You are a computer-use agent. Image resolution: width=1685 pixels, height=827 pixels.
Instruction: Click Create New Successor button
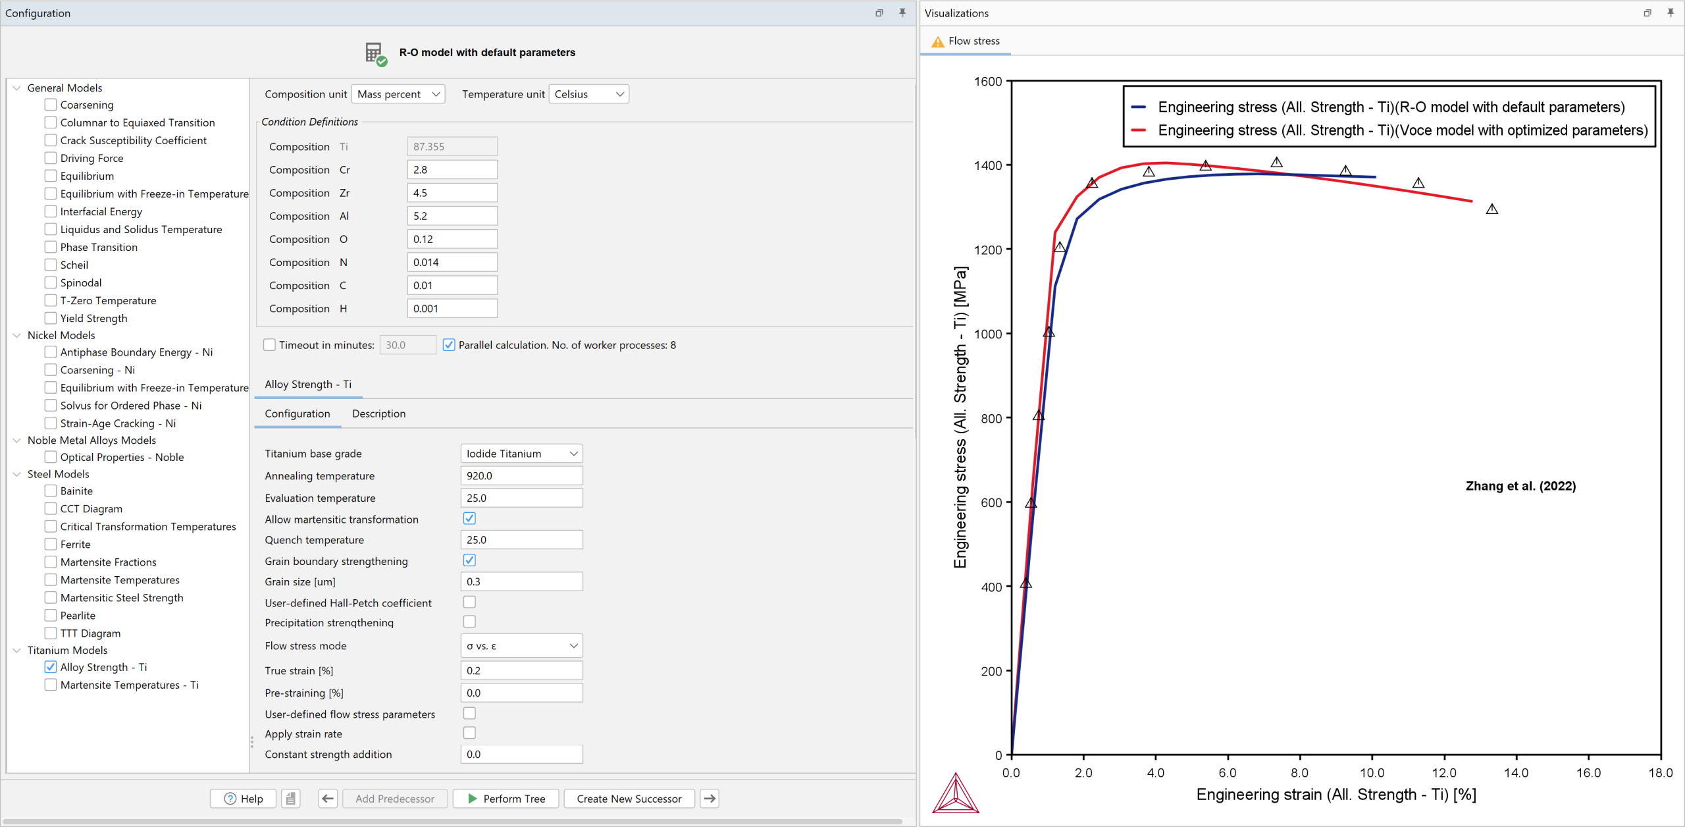click(629, 799)
